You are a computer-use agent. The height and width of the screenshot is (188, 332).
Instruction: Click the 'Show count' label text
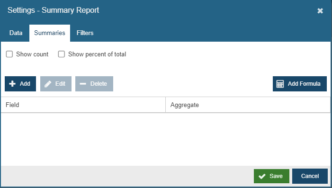[x=32, y=54]
